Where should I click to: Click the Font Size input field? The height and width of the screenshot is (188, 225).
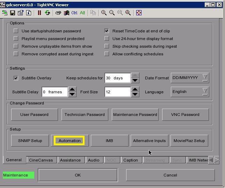click(x=118, y=92)
